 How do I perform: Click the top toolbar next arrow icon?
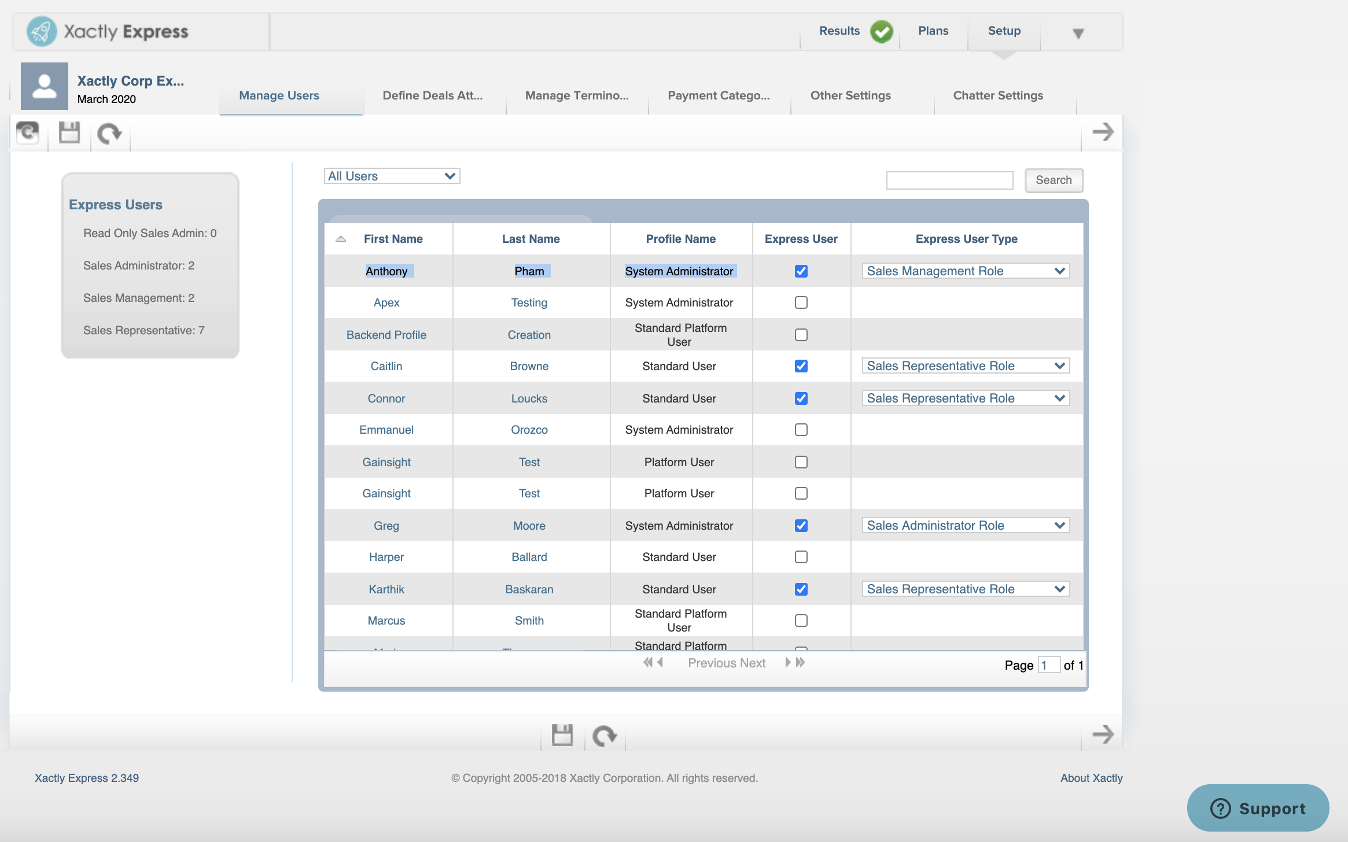[x=1103, y=132]
